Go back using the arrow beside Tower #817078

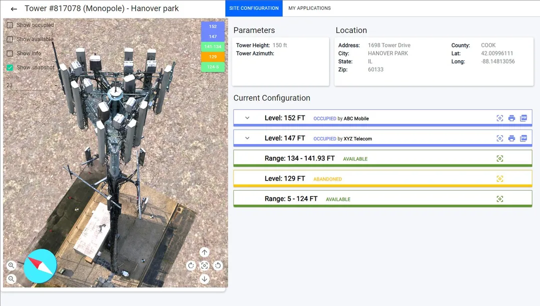14,9
